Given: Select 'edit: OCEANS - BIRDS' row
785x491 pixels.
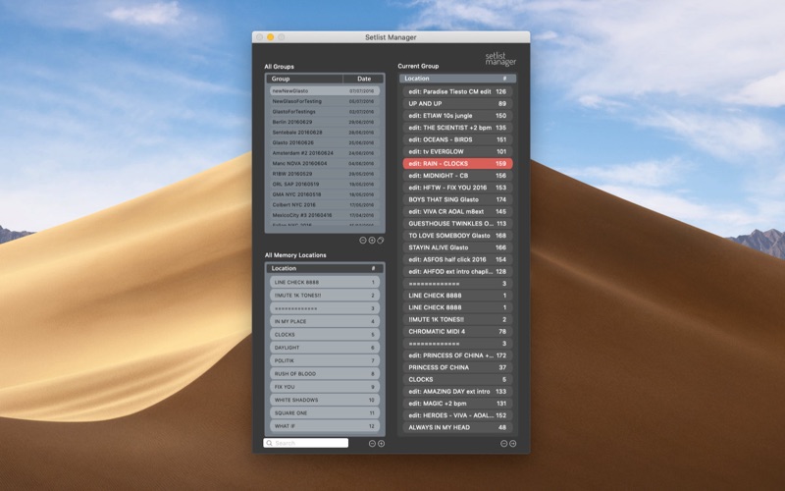Looking at the screenshot, I should (x=457, y=139).
